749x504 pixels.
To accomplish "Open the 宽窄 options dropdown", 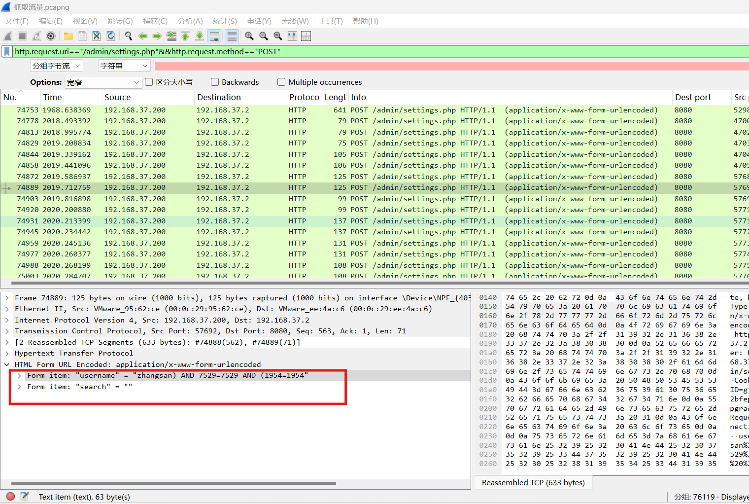I will pyautogui.click(x=103, y=82).
